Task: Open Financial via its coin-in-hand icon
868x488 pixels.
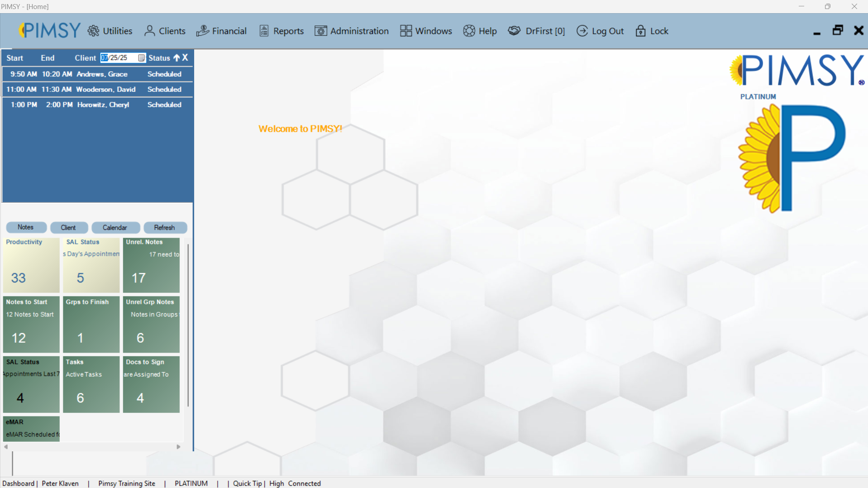Action: pos(203,31)
